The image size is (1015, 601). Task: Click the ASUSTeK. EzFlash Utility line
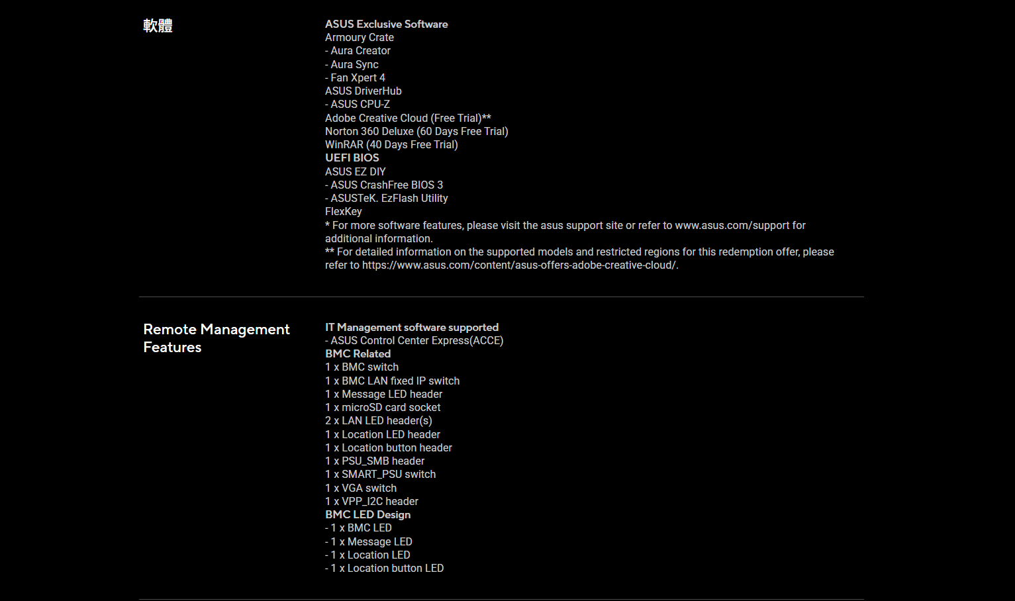[387, 199]
